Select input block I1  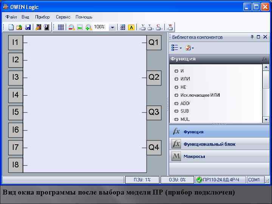(x=15, y=42)
